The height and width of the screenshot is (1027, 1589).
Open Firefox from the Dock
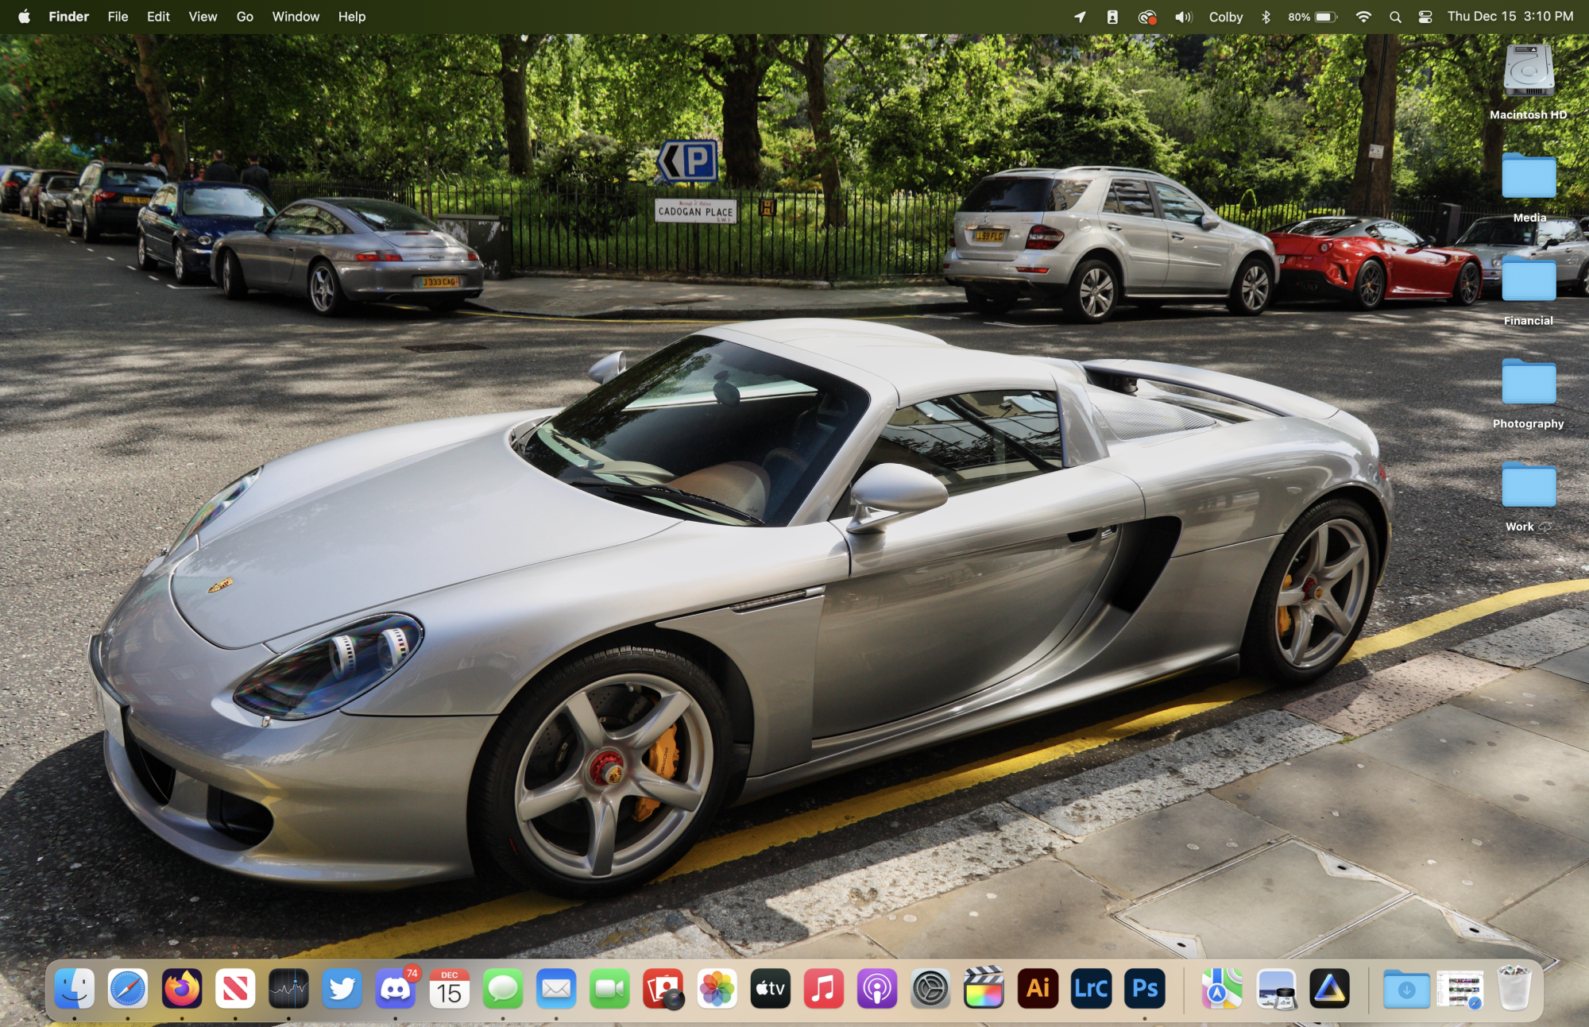click(x=182, y=989)
